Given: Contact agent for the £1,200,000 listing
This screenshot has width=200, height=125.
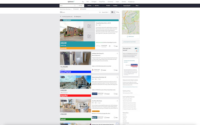Looking at the screenshot, I should (x=103, y=70).
